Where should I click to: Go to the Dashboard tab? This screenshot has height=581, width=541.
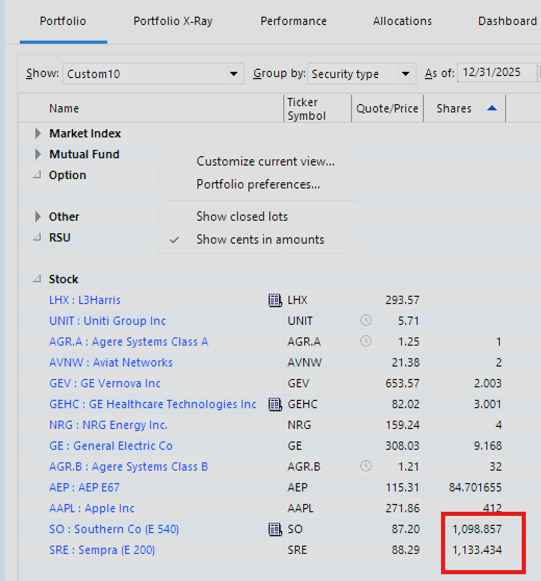pyautogui.click(x=507, y=21)
